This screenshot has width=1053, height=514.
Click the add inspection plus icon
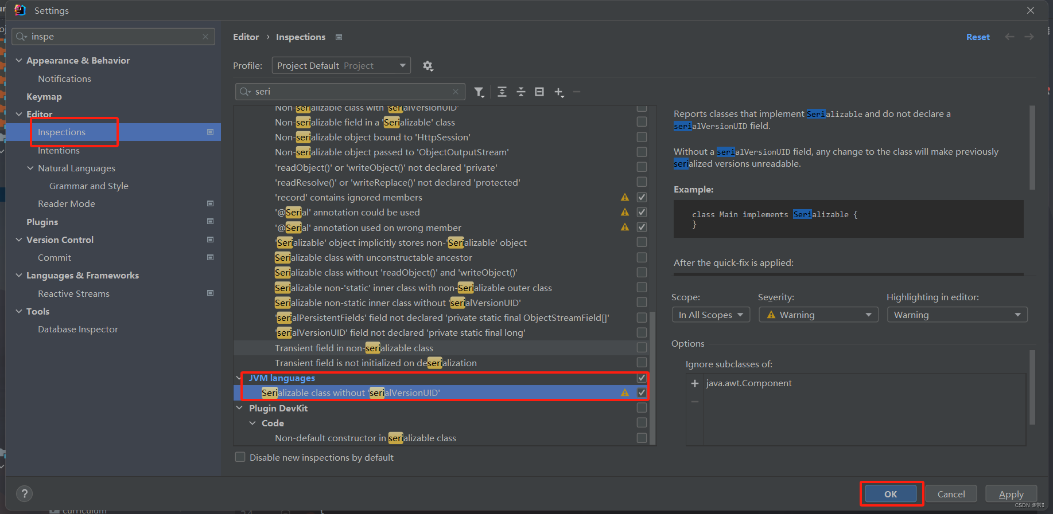tap(559, 92)
